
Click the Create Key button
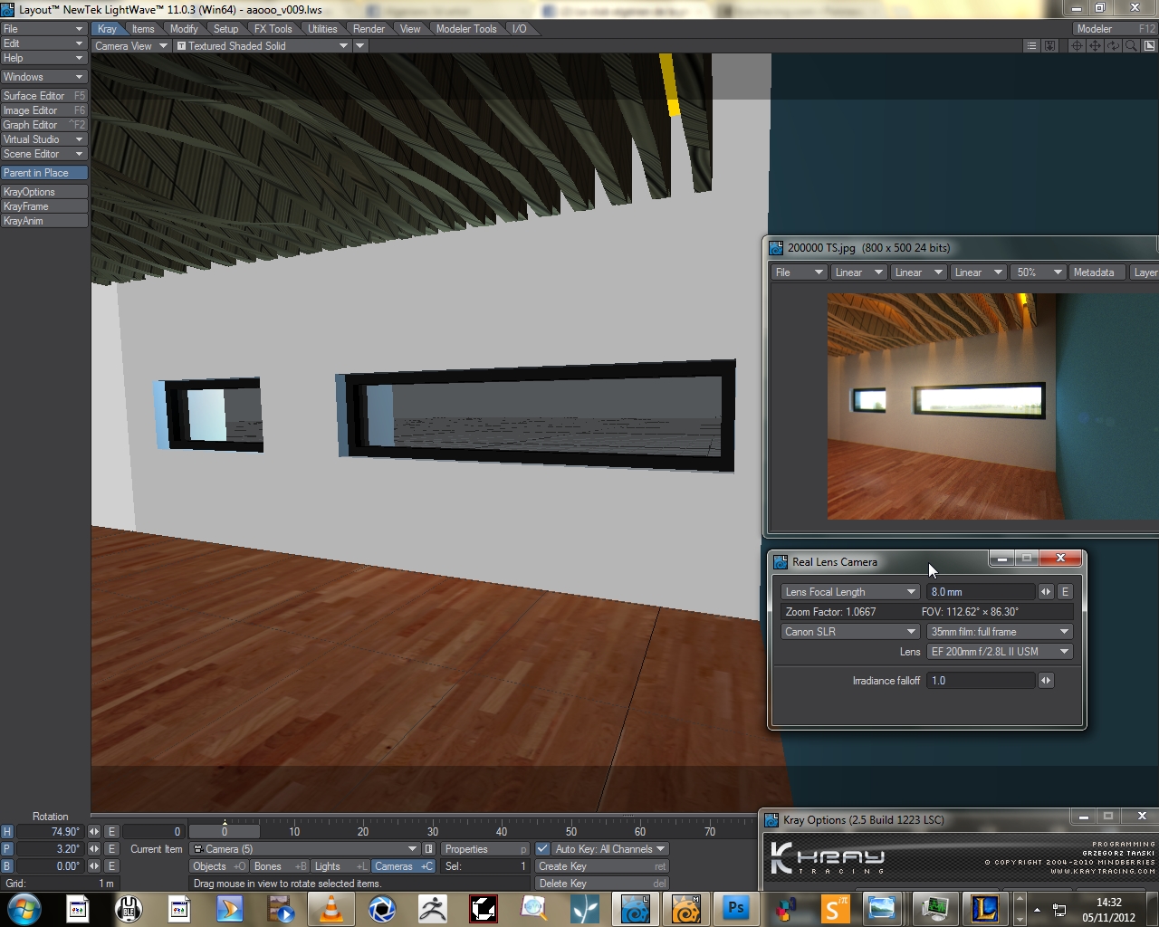(601, 866)
